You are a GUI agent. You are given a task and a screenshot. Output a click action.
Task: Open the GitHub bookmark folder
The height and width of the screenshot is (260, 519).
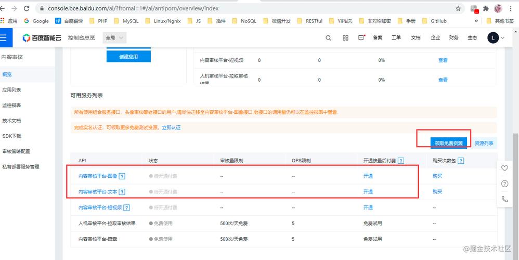click(x=434, y=21)
